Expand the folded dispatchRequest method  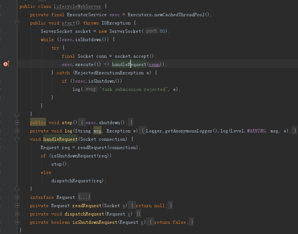click(17, 214)
